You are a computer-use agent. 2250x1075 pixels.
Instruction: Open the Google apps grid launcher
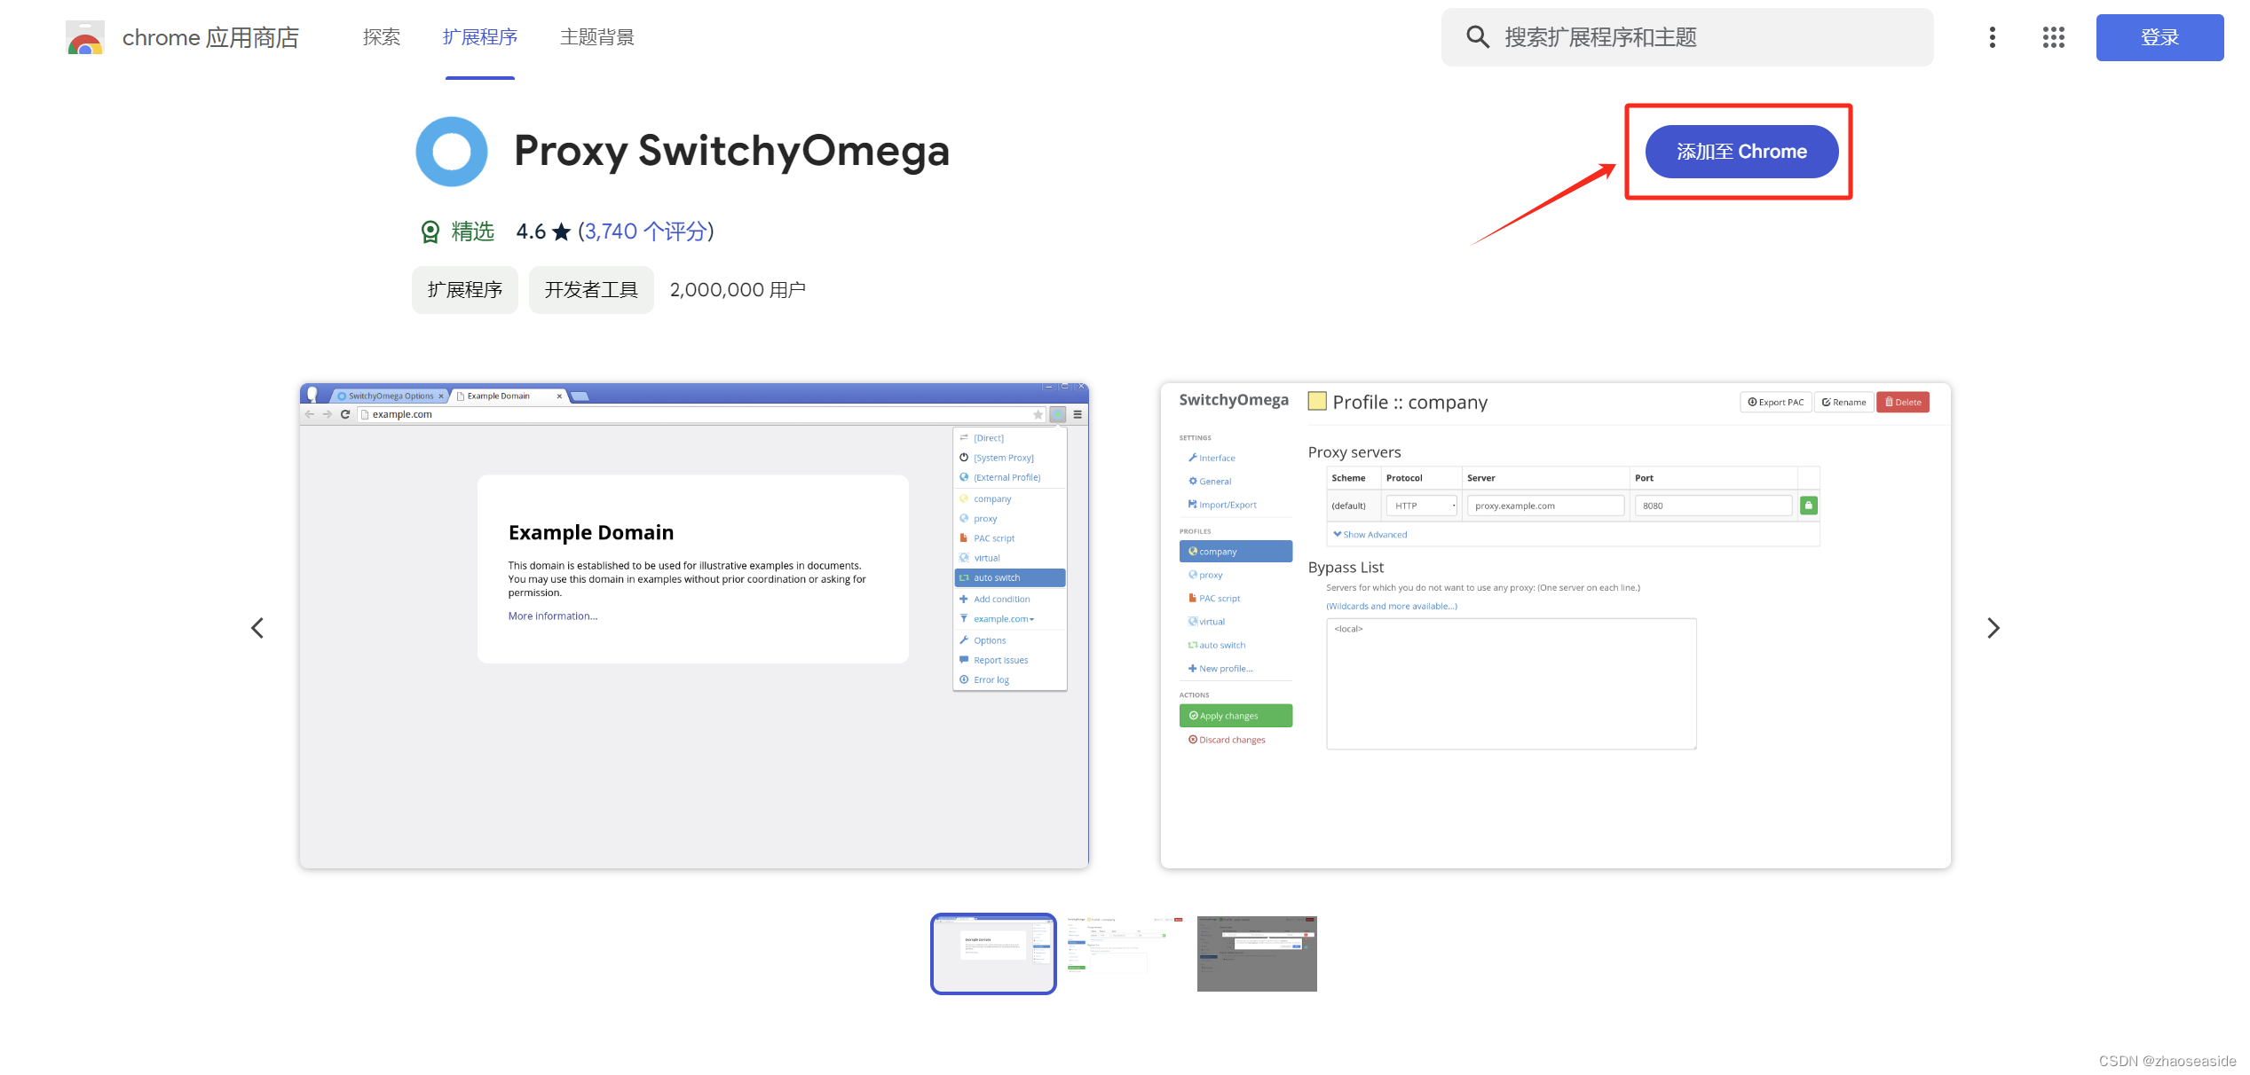click(x=2054, y=37)
